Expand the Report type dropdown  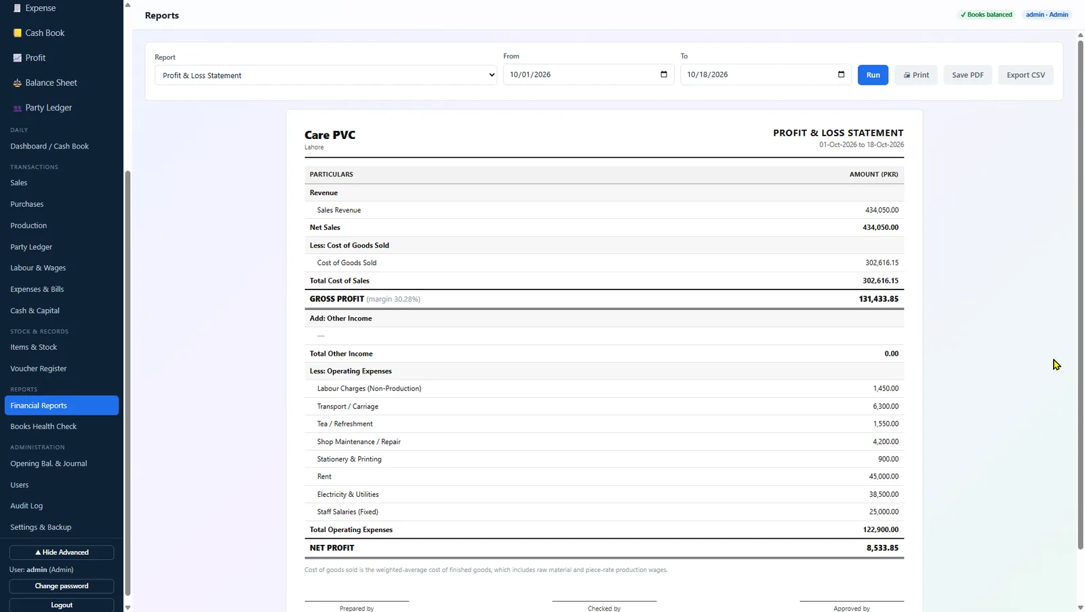pyautogui.click(x=326, y=75)
